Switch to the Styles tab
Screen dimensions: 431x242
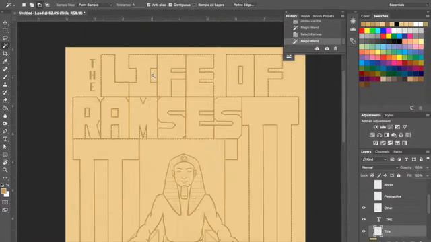pos(389,115)
